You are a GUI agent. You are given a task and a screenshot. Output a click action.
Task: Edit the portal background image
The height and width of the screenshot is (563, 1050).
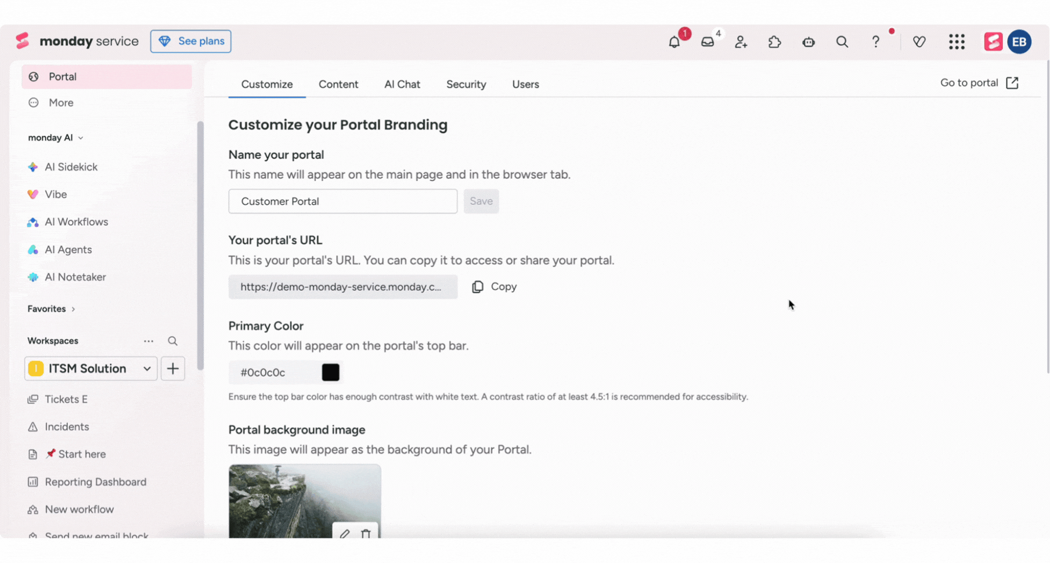(345, 533)
